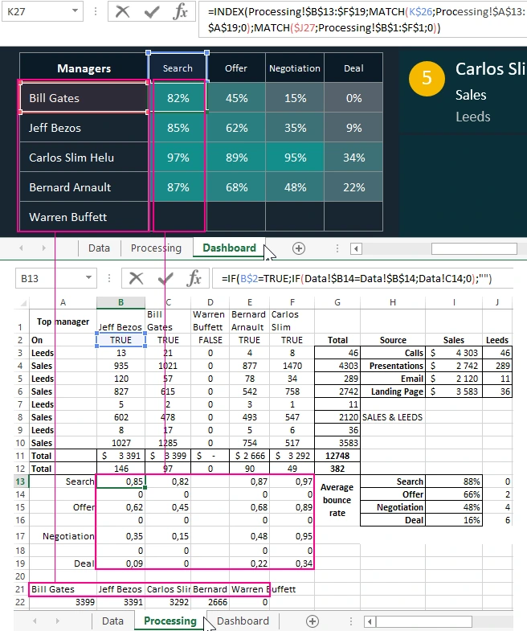Click the horizontal scrollbar beside the active Dashboard tab
Screen dimensions: 527x631
(x=450, y=248)
